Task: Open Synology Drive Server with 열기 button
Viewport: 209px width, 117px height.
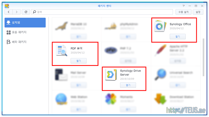Action: (128, 85)
